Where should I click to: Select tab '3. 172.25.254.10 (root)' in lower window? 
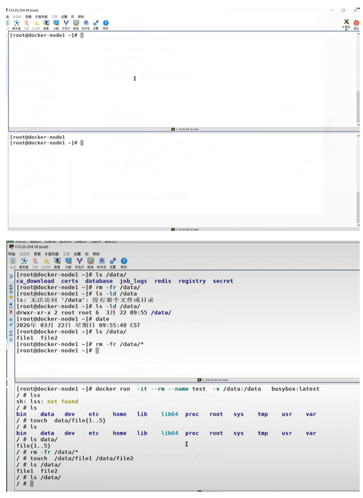(x=213, y=380)
